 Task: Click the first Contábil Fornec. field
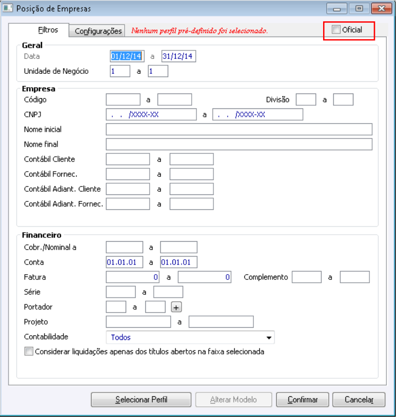(128, 174)
